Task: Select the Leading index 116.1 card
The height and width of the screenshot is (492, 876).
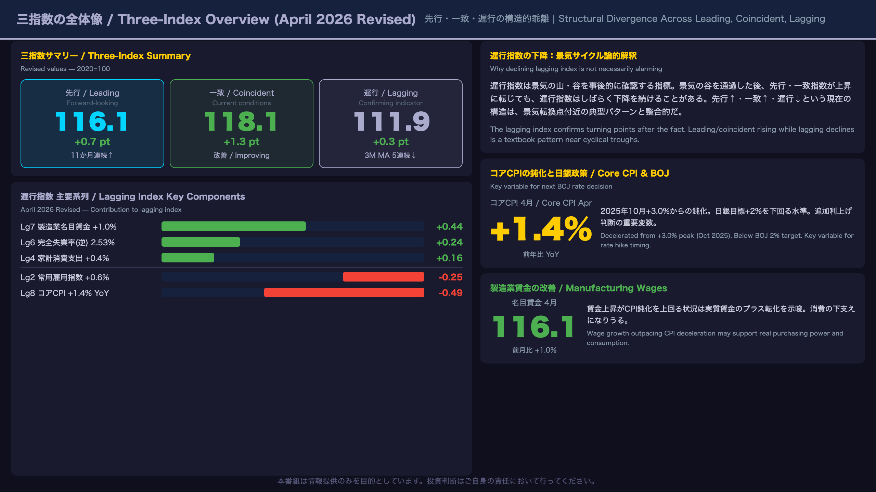Action: pos(92,124)
